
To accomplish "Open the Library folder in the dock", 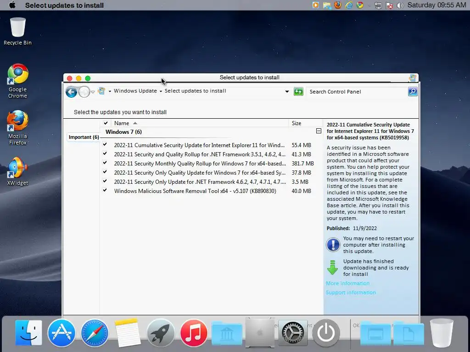I will (x=227, y=334).
